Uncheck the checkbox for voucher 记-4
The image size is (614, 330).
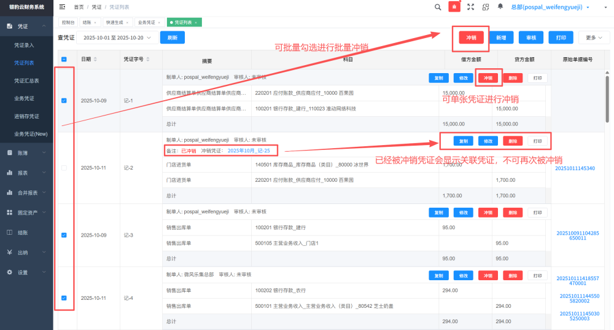pos(64,298)
